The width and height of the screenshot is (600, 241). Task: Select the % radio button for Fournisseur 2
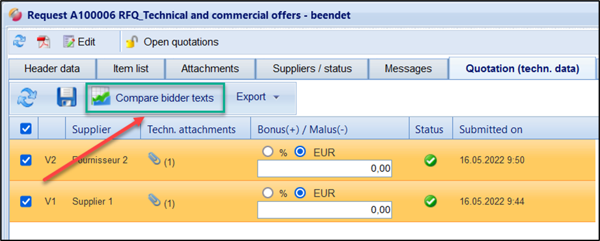267,152
